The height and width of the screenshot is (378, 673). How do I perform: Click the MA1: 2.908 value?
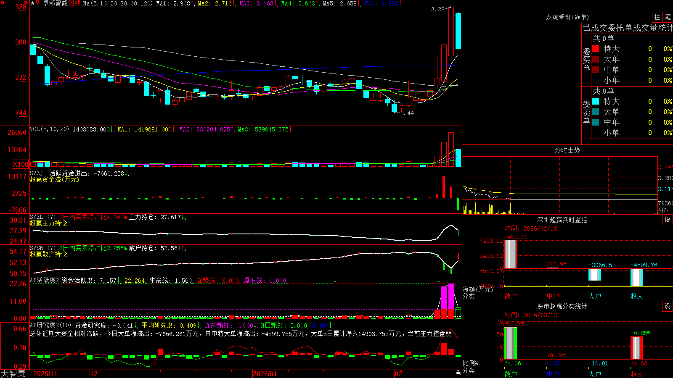[173, 3]
